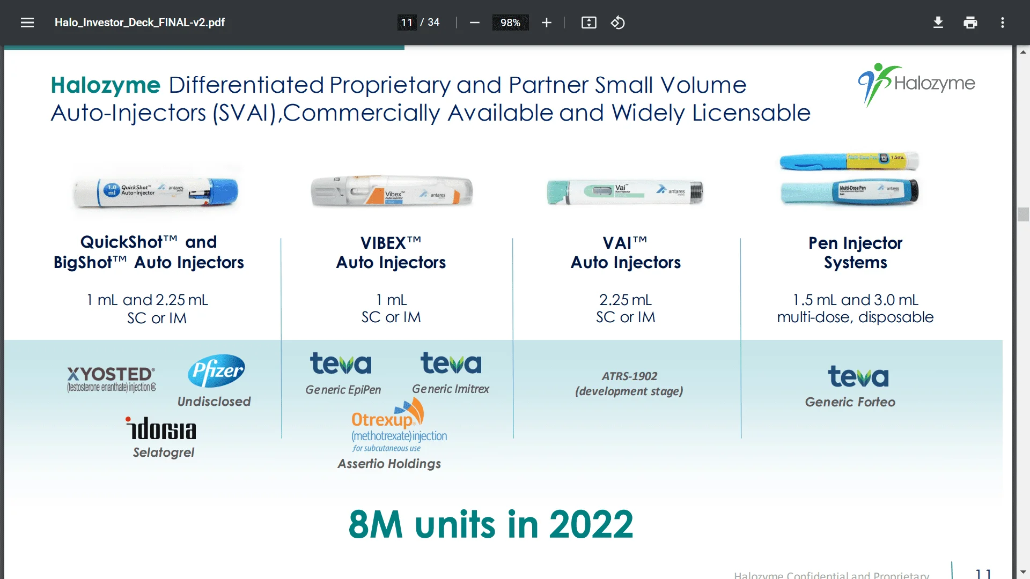Click the XYOSTED logo
Image resolution: width=1030 pixels, height=579 pixels.
pyautogui.click(x=112, y=379)
